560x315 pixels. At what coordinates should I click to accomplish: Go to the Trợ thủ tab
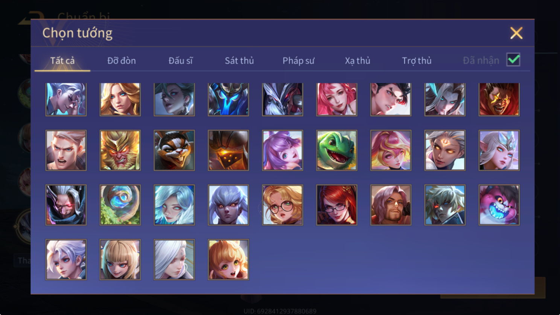pyautogui.click(x=417, y=61)
